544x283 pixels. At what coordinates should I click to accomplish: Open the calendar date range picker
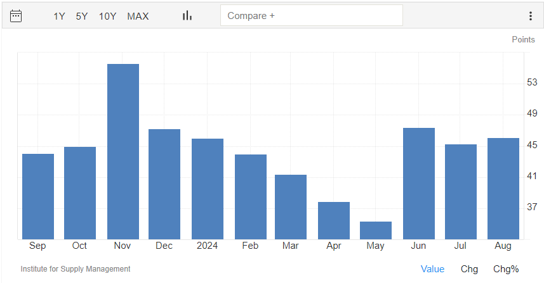(16, 16)
